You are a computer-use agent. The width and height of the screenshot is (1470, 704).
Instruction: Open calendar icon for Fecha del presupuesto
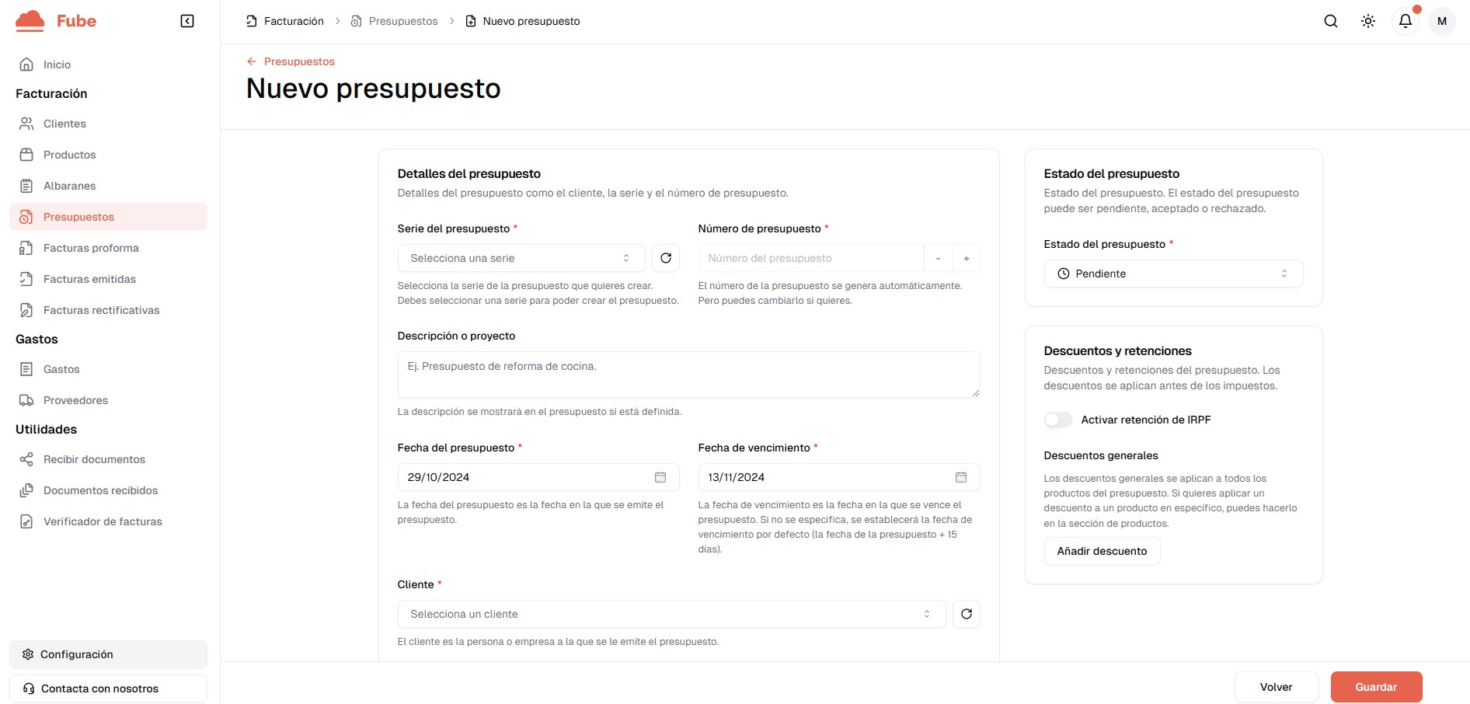[660, 477]
